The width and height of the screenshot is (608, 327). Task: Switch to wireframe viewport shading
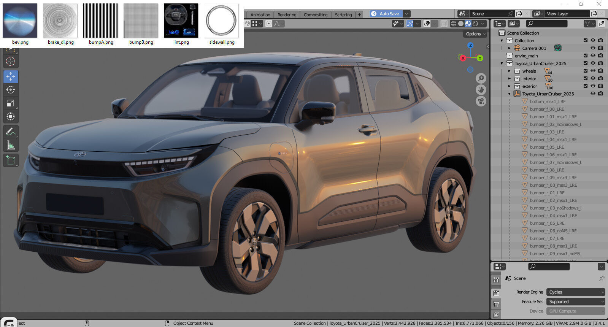pos(453,24)
